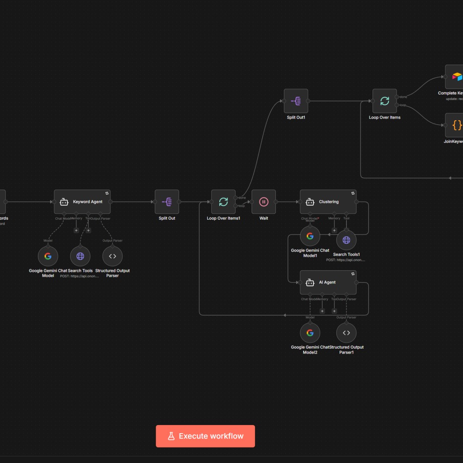Add Tool to AI Agent via plus
Screen dimensions: 463x463
click(334, 311)
